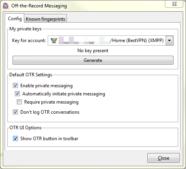Toggle the Enable private messaging checkbox
The height and width of the screenshot is (169, 186).
15,86
